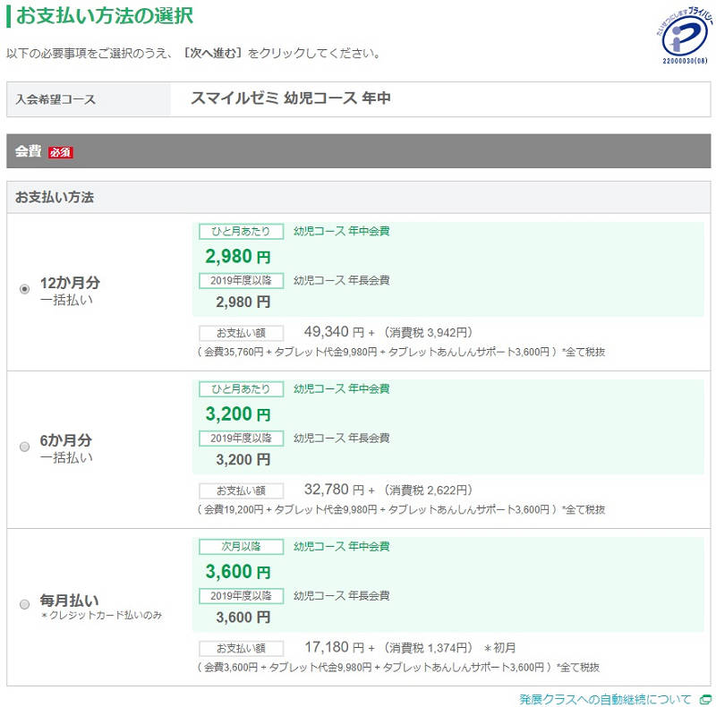Click the new-window icon beside 発展クラス link

coord(706,699)
